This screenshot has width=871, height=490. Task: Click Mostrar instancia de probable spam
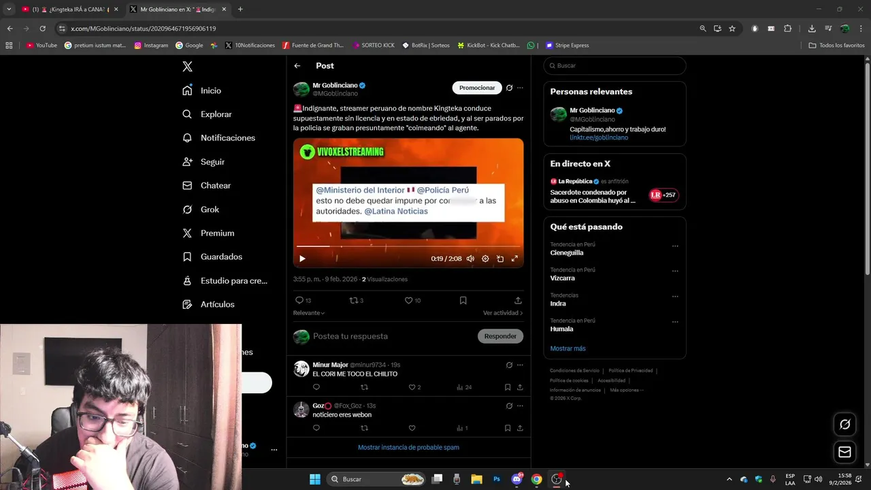pyautogui.click(x=408, y=447)
